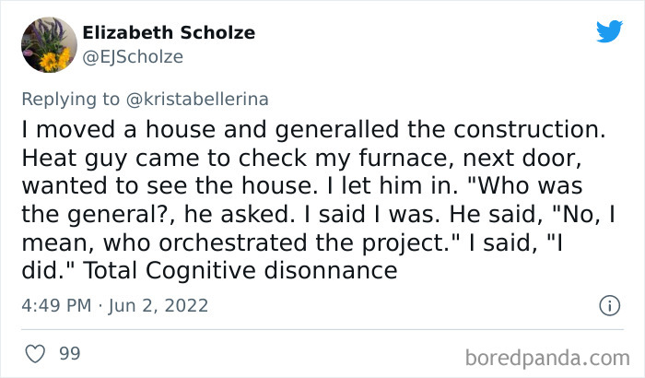The width and height of the screenshot is (645, 378).
Task: Click the words 'Heat guy' in tweet
Action: click(x=60, y=156)
